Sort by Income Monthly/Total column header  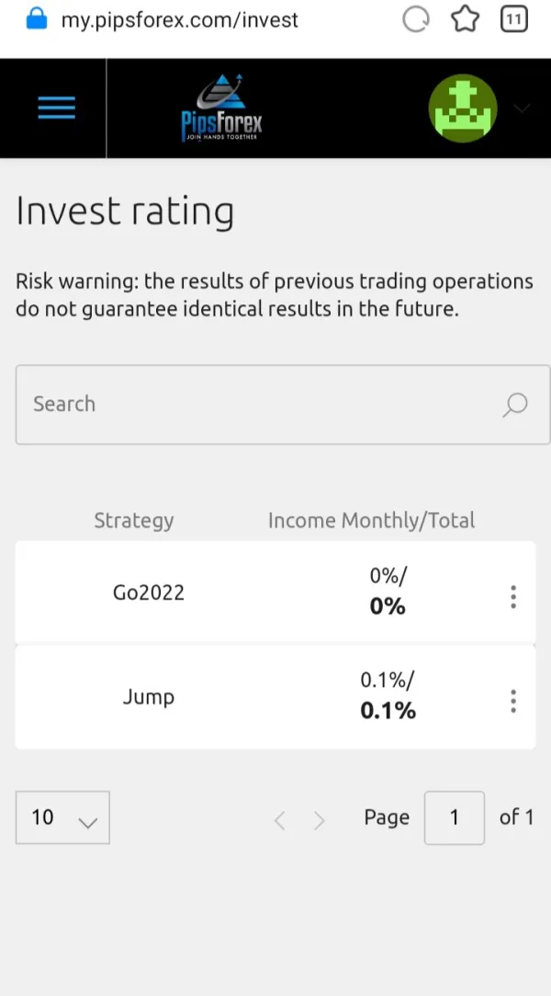(x=371, y=521)
